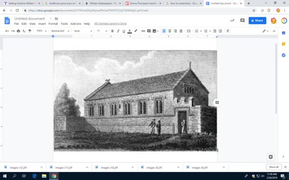Viewport: 289px width, 180px height.
Task: Click All changes saved in Drive link
Action: tap(110, 24)
